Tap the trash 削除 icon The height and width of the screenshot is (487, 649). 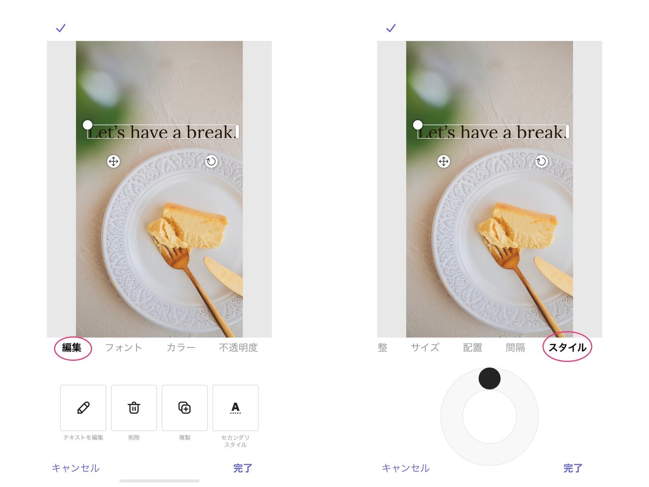(134, 408)
